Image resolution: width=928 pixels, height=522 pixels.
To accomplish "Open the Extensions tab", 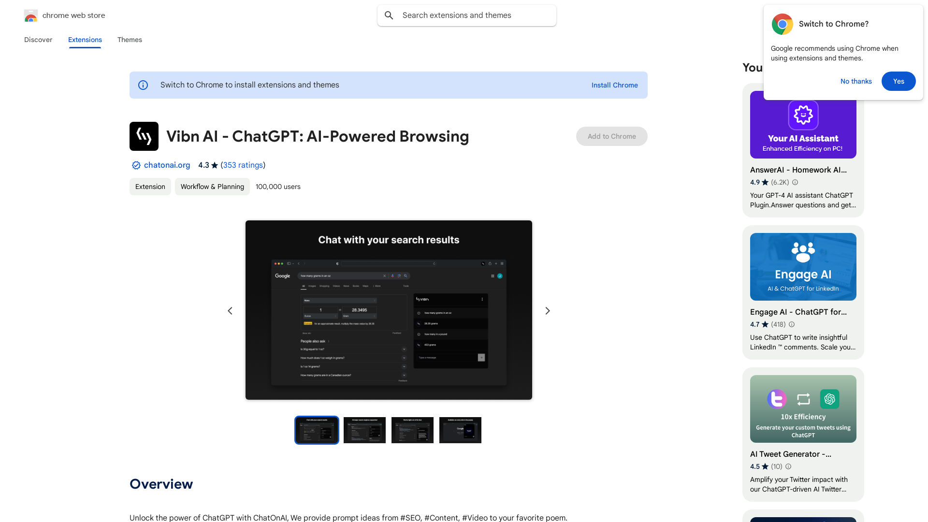I will coord(85,40).
